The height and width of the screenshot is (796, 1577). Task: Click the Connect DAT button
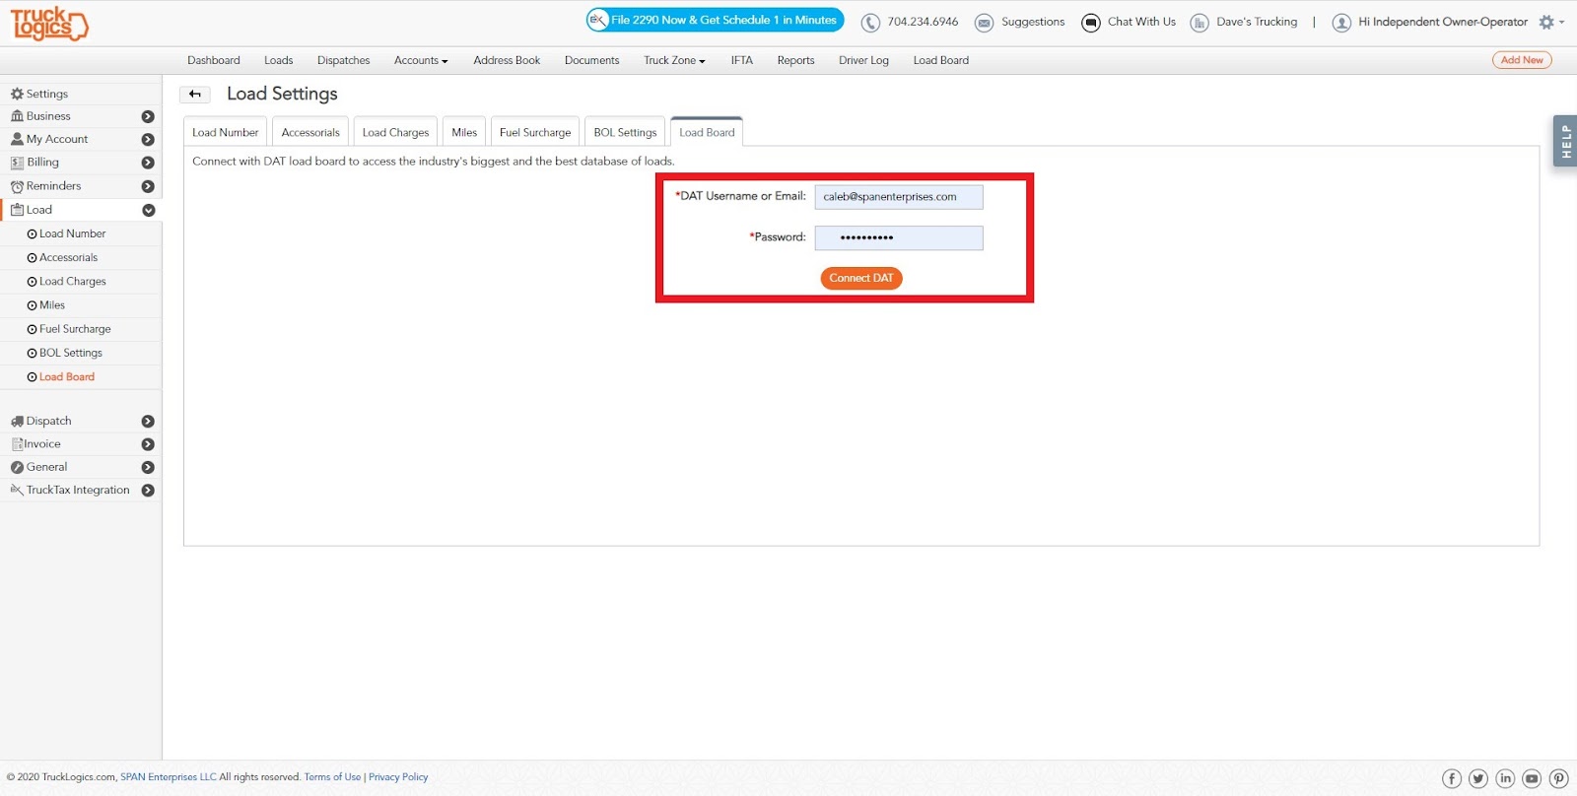(861, 279)
